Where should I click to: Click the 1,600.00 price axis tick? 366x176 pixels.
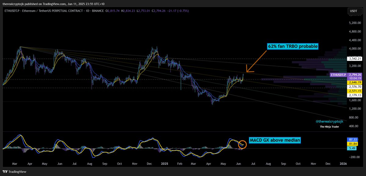pos(355,100)
